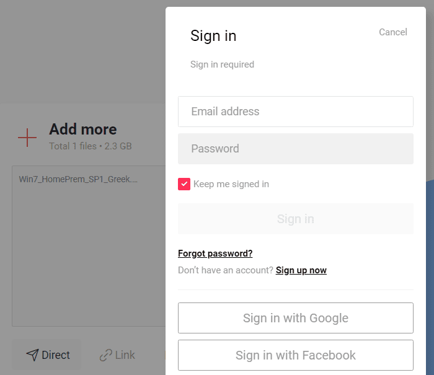Image resolution: width=434 pixels, height=375 pixels.
Task: Switch to the Direct transfer tab
Action: coord(46,355)
